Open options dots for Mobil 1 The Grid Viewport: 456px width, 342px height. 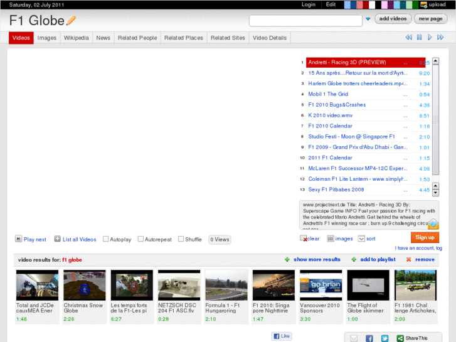point(405,95)
